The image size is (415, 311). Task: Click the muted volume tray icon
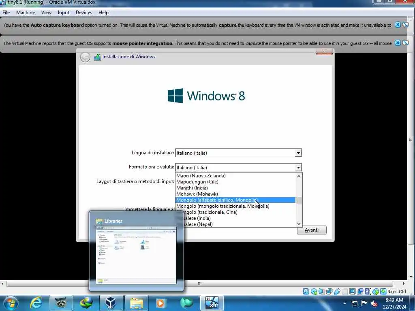point(374,303)
